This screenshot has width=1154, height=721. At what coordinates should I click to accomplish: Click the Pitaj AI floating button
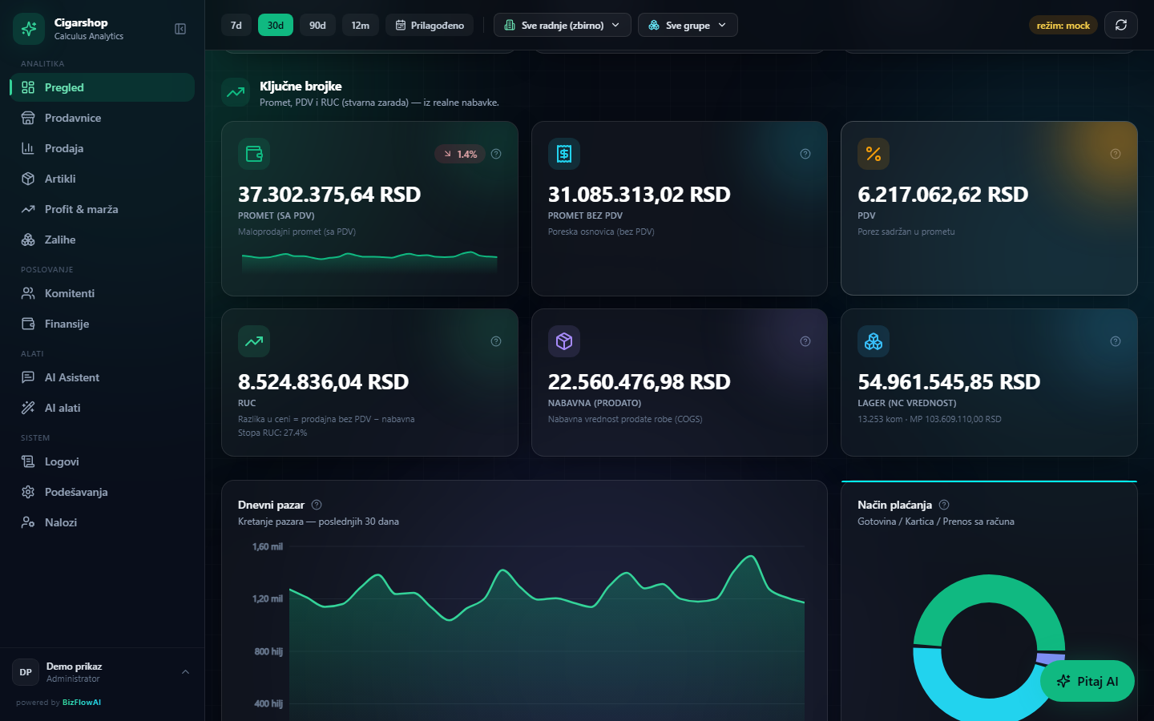1087,681
